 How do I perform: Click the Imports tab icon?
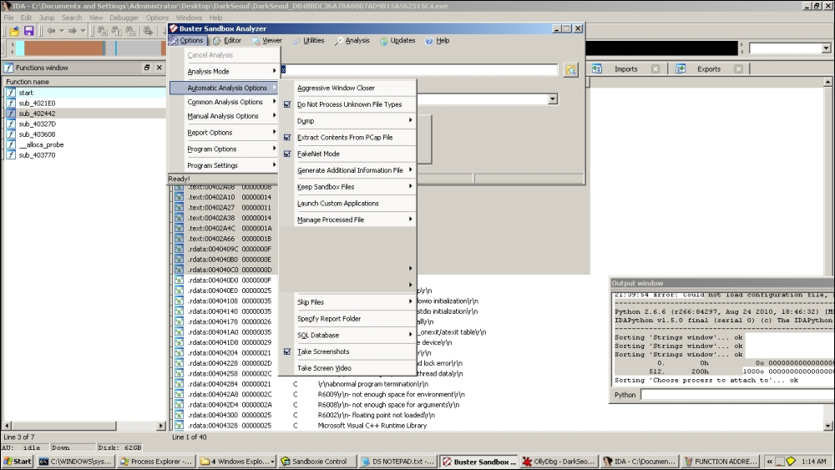(597, 68)
